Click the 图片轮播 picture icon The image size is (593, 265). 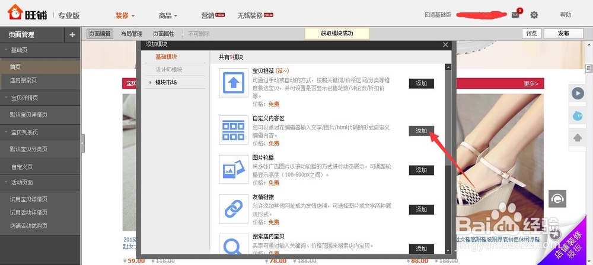coord(233,170)
